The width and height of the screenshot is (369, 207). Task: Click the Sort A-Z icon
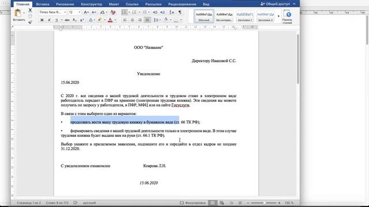point(172,12)
